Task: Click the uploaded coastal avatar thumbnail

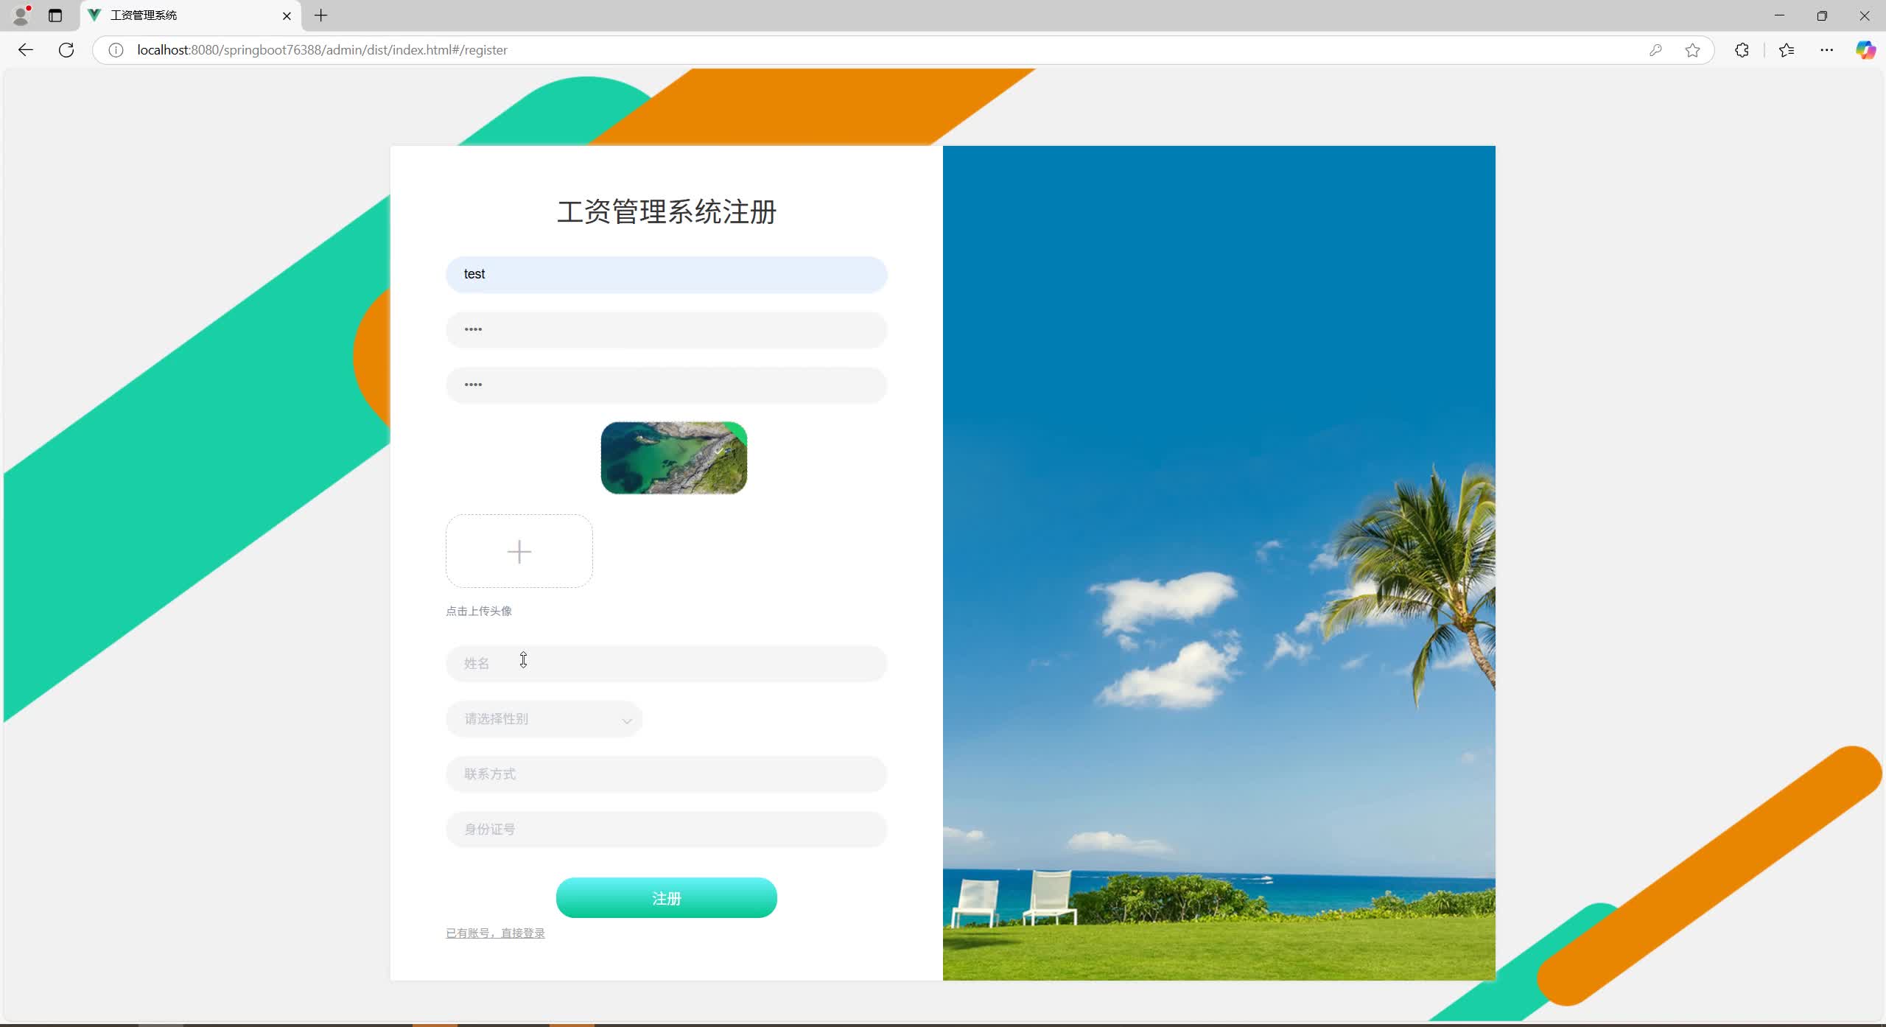Action: click(673, 457)
